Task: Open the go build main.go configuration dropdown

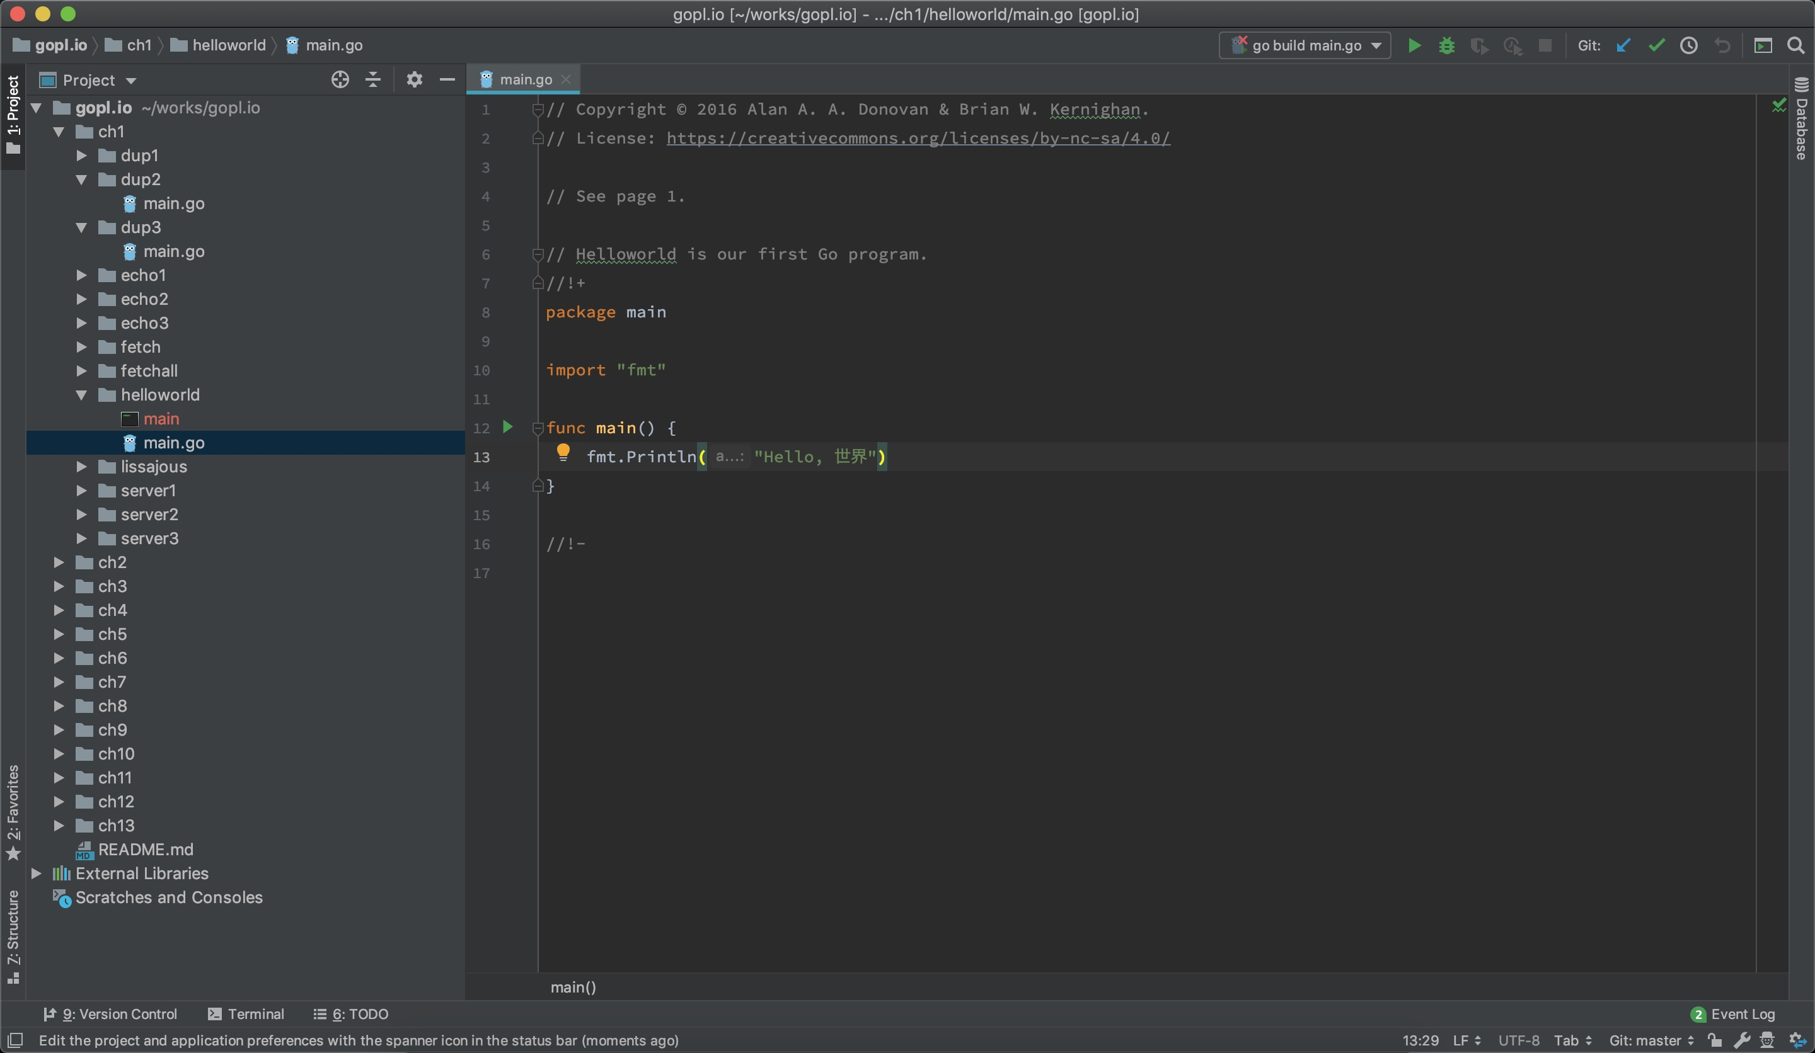Action: [x=1305, y=45]
